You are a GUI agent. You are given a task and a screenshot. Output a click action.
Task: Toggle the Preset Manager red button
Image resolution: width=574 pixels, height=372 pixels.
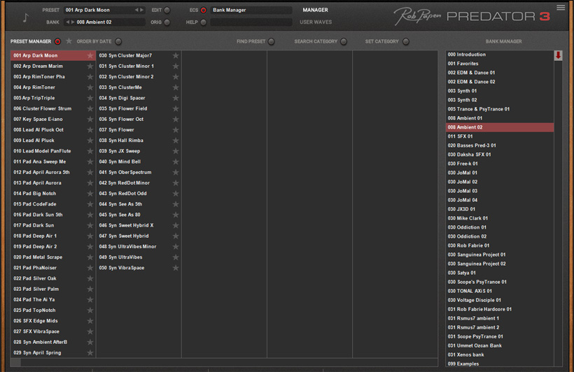click(57, 41)
